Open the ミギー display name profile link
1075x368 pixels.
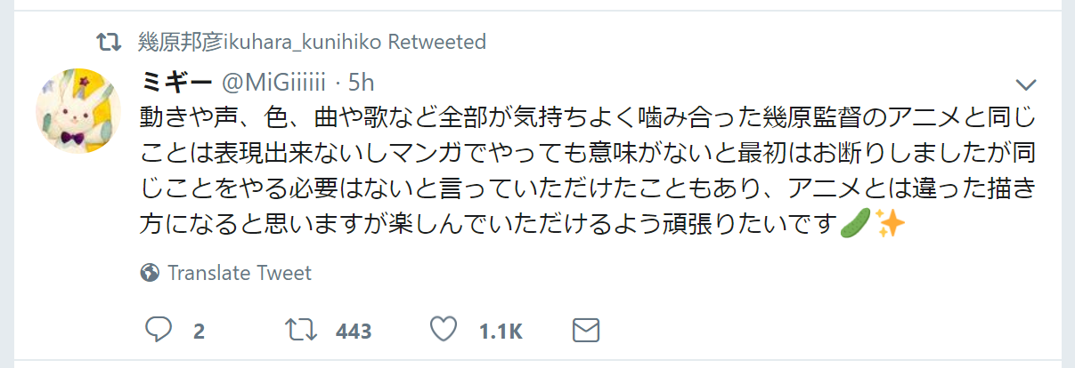176,83
